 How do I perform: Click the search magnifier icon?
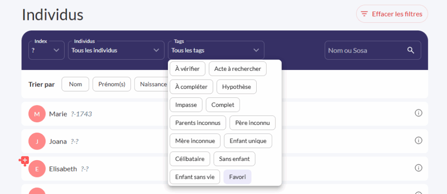tap(410, 50)
